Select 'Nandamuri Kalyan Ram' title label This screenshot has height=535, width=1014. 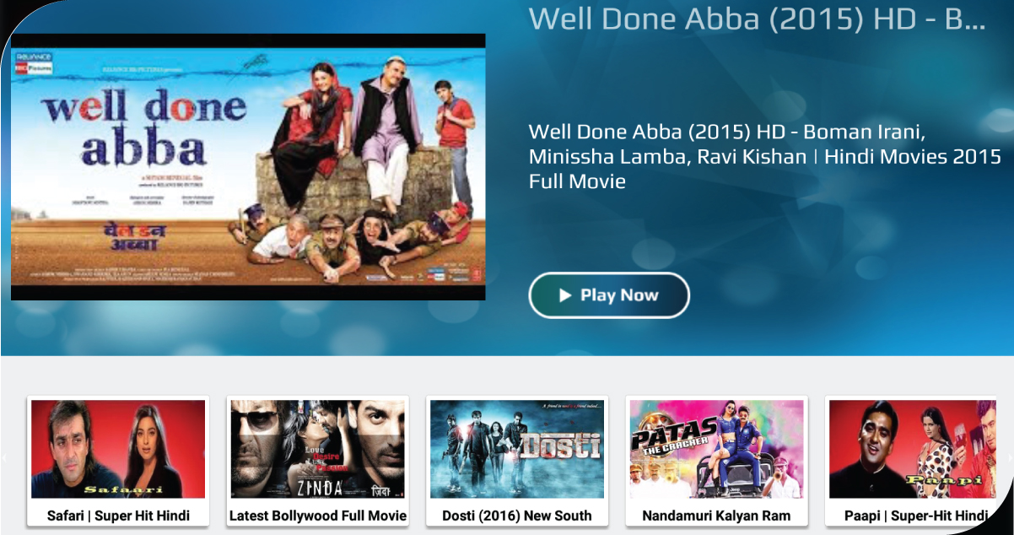point(716,516)
